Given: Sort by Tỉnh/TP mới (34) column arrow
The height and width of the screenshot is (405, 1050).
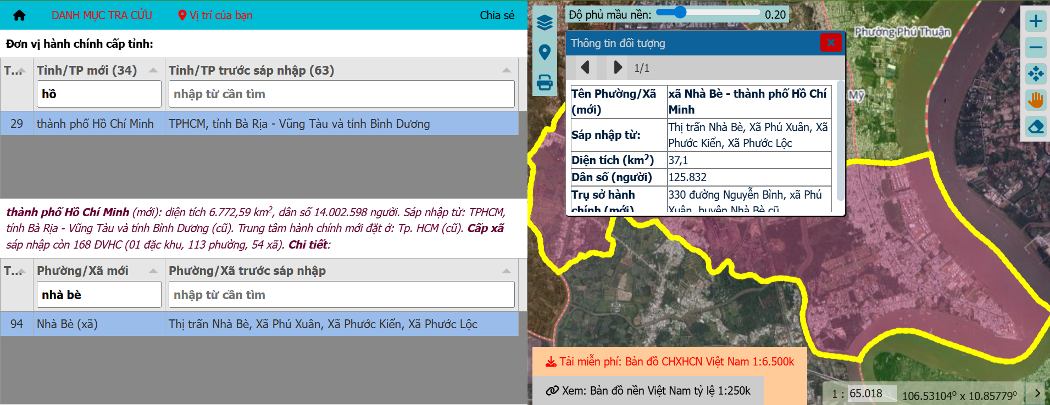Looking at the screenshot, I should coord(153,70).
